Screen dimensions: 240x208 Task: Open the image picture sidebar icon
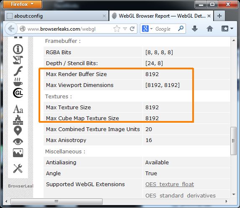tap(18, 153)
